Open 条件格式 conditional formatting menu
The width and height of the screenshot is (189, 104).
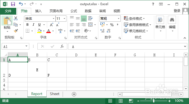[134, 18]
